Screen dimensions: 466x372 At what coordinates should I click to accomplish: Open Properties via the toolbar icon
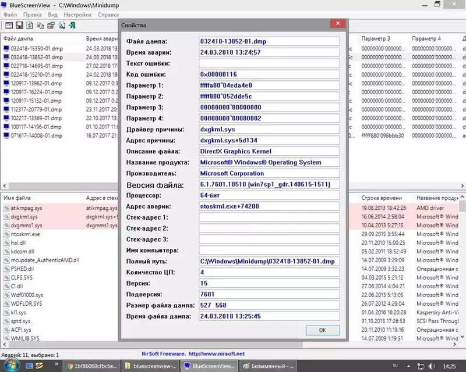coord(51,26)
